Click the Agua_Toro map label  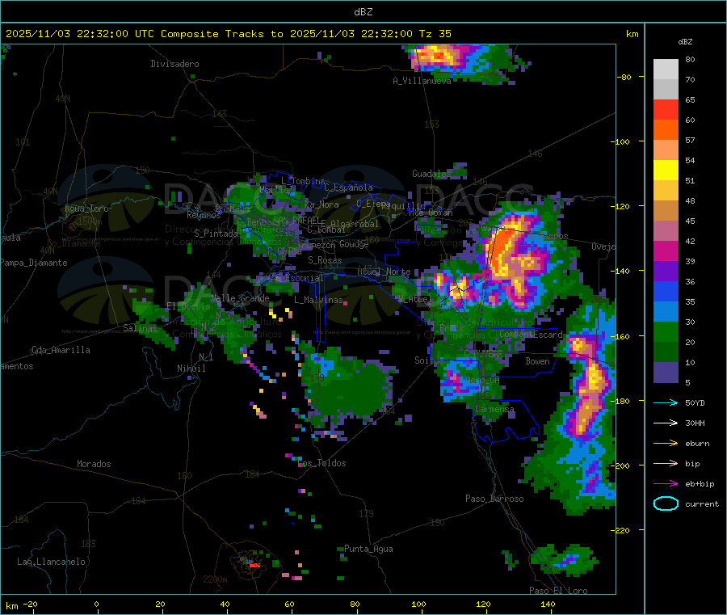(x=86, y=209)
